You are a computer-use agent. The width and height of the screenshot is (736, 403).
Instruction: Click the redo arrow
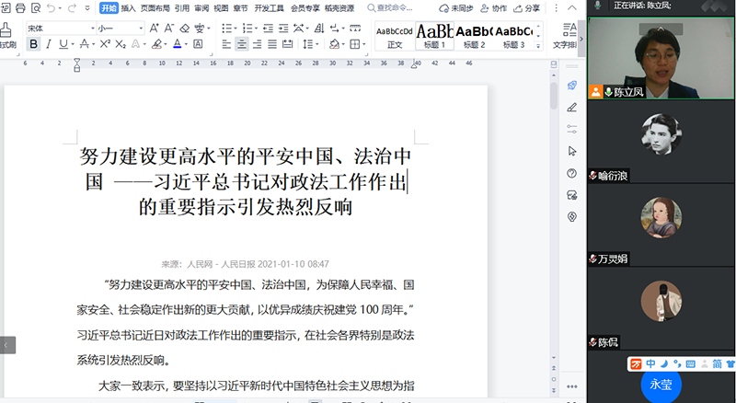[x=72, y=8]
